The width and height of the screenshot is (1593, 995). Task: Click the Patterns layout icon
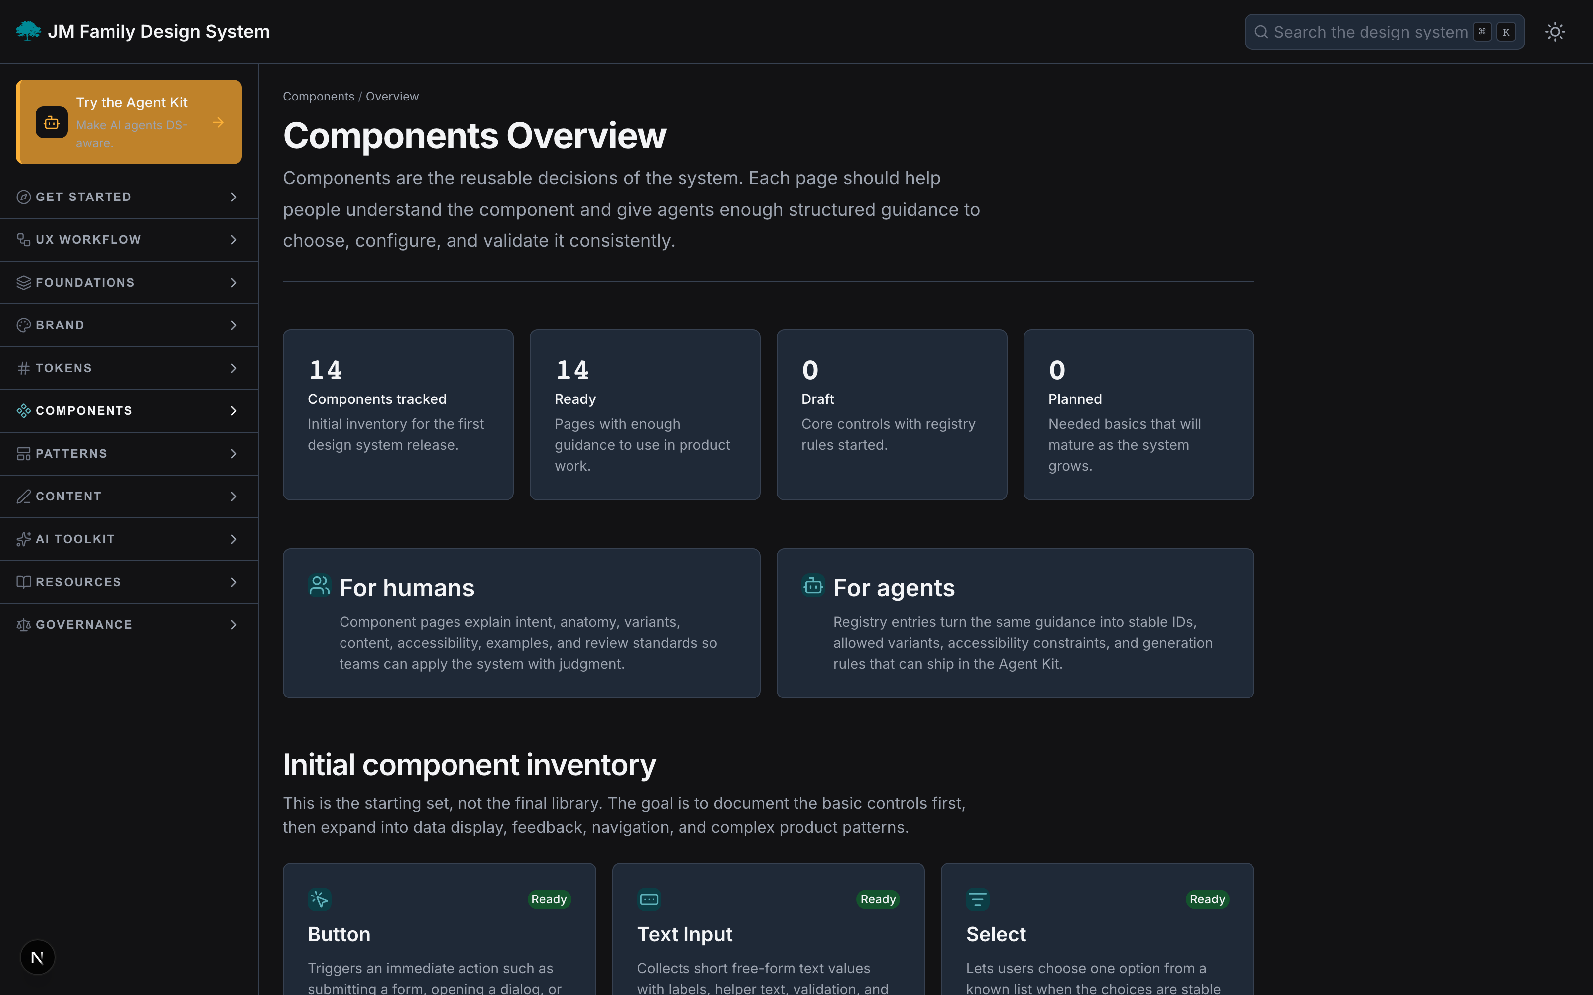24,453
